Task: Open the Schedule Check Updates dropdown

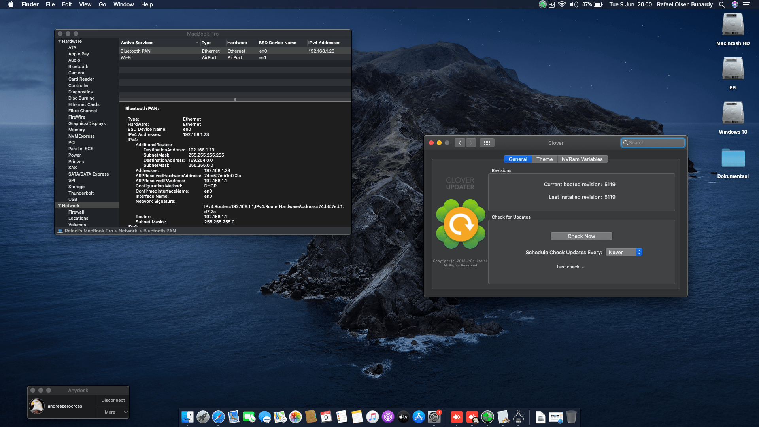Action: [624, 252]
